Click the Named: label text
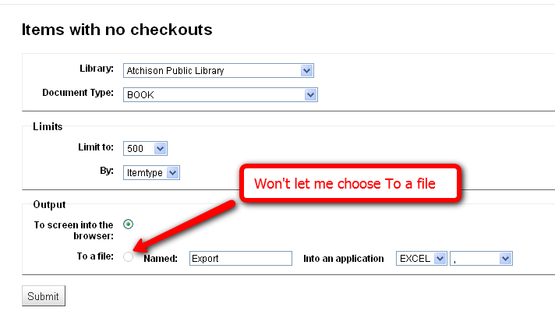 point(161,258)
